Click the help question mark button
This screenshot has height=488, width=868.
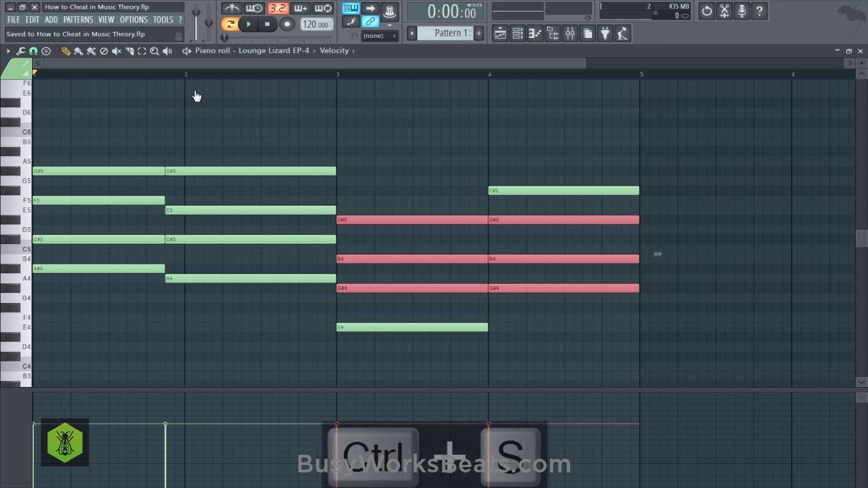point(759,11)
